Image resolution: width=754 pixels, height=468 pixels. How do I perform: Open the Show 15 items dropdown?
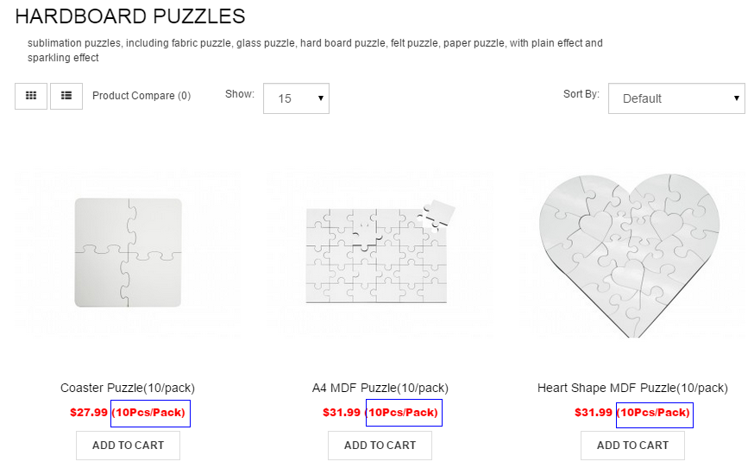pos(296,98)
